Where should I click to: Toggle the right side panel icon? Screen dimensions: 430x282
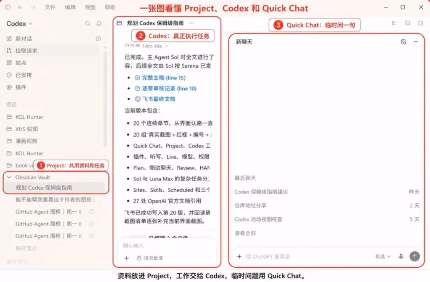click(x=420, y=23)
